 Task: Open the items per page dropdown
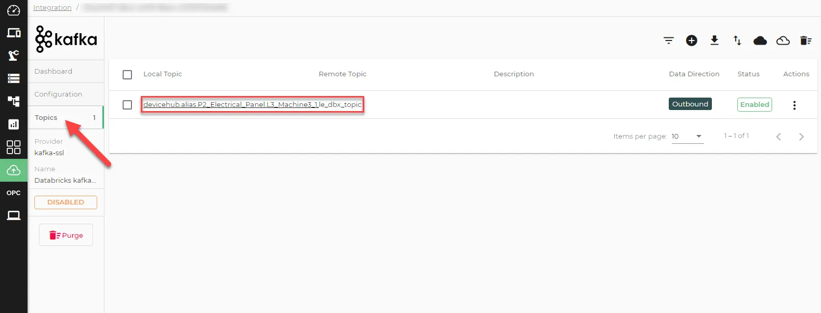687,137
